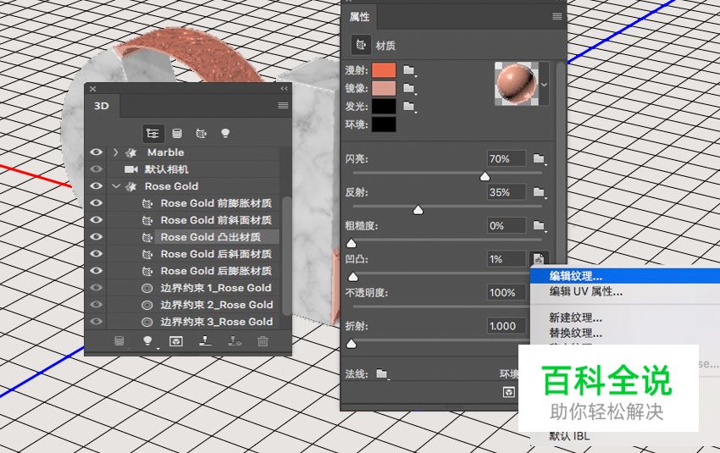The height and width of the screenshot is (453, 720).
Task: Choose 替换纹理... from context menu
Action: click(625, 332)
